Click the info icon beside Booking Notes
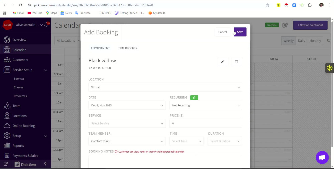334x169 pixels. pyautogui.click(x=116, y=152)
